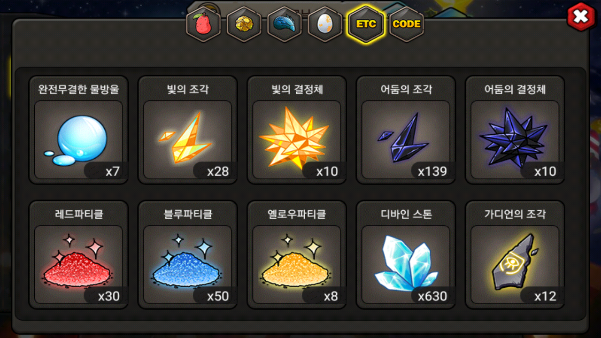Select the egg category tab

click(325, 24)
